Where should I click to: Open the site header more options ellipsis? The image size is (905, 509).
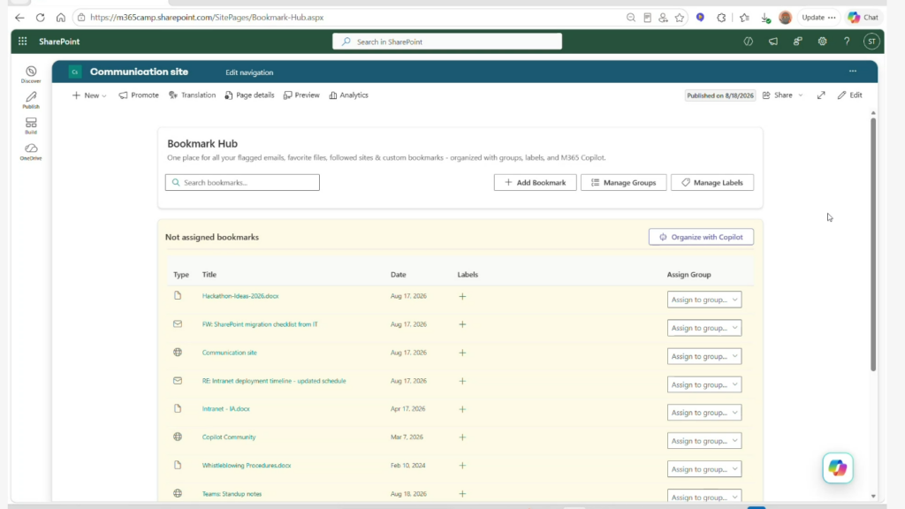[853, 72]
